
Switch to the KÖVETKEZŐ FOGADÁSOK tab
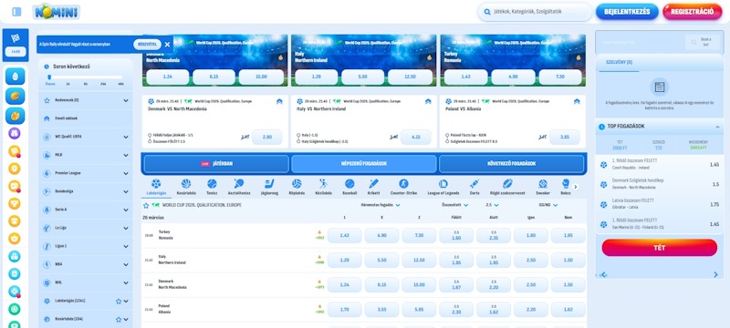coord(511,163)
